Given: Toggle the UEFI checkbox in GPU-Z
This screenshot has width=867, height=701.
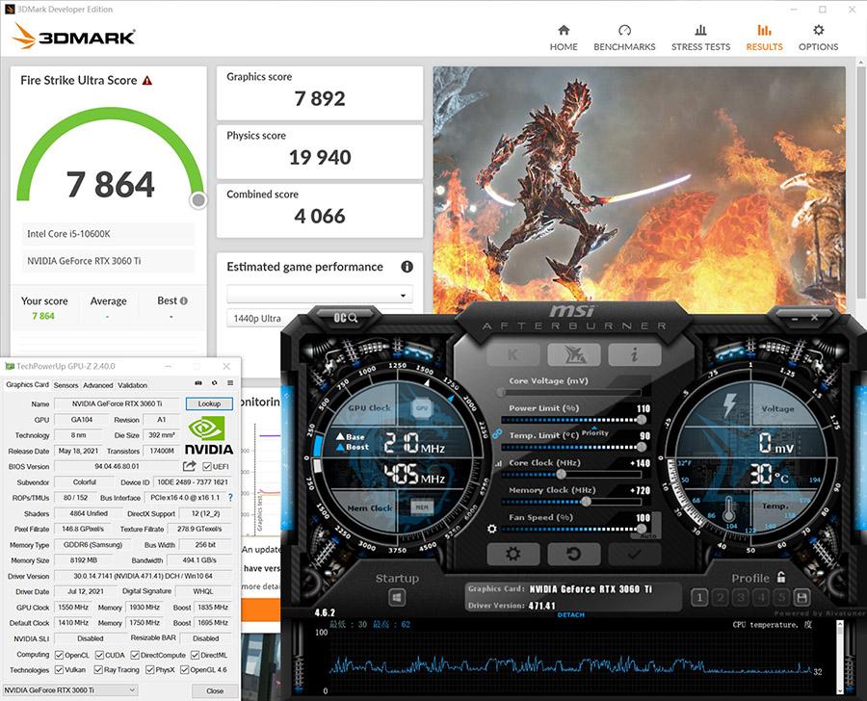Looking at the screenshot, I should pyautogui.click(x=207, y=467).
